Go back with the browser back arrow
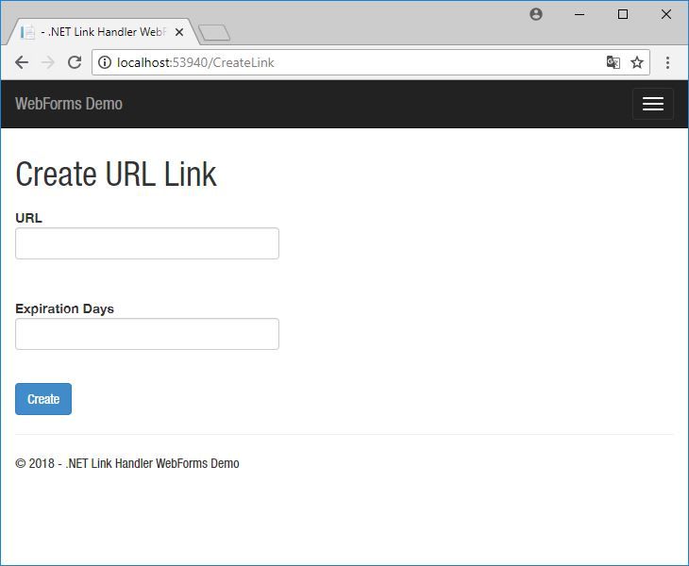 (x=22, y=62)
